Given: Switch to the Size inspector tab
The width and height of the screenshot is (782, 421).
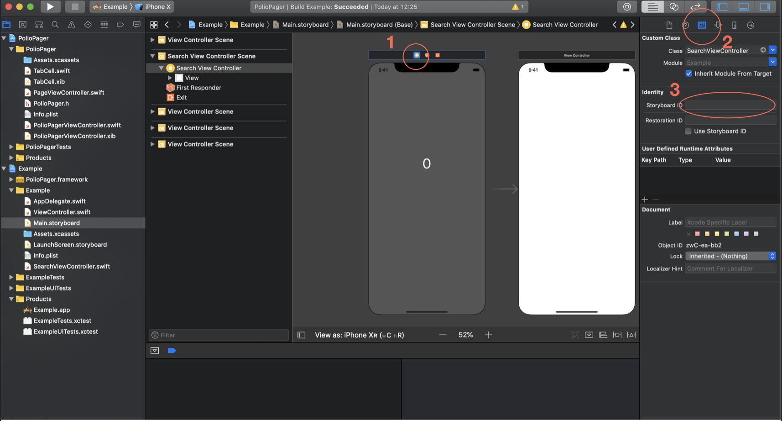Looking at the screenshot, I should (x=734, y=25).
